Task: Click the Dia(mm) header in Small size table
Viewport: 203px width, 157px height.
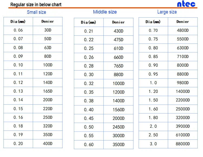Action: [18, 21]
